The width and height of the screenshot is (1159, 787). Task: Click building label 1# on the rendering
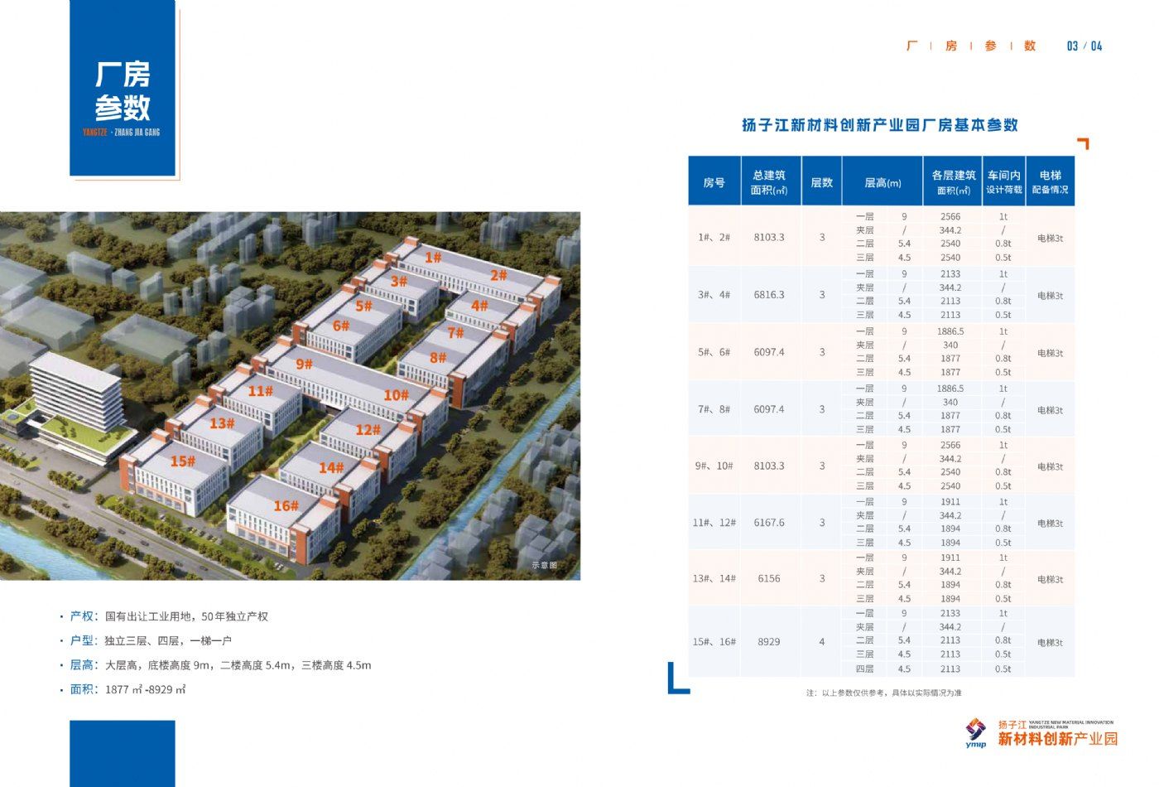click(433, 258)
